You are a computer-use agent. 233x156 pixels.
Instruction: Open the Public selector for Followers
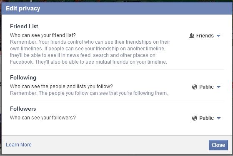[206, 118]
